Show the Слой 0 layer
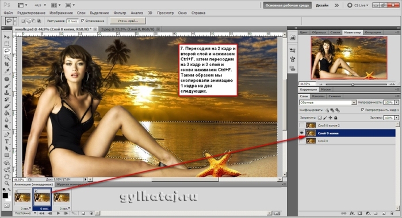 (302, 141)
